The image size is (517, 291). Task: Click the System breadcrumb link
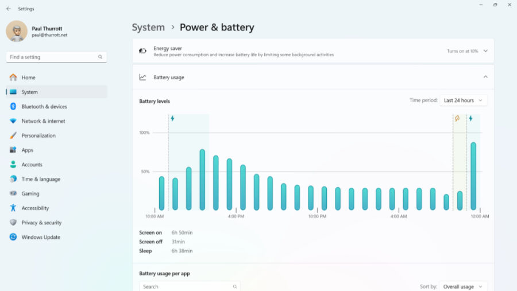148,28
